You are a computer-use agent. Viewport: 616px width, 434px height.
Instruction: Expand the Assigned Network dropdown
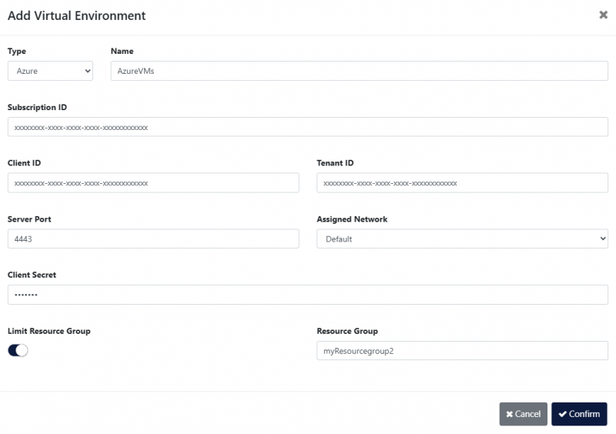click(462, 239)
